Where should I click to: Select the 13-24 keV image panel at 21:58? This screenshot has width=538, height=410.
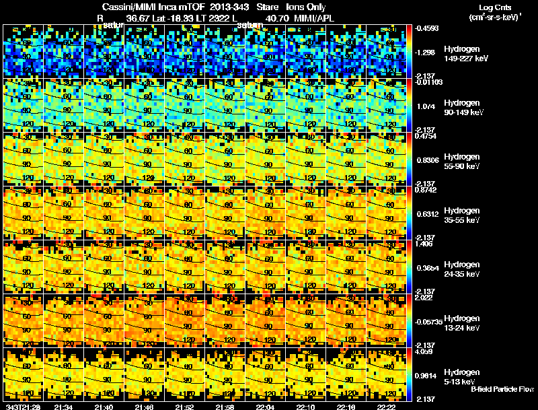225,321
